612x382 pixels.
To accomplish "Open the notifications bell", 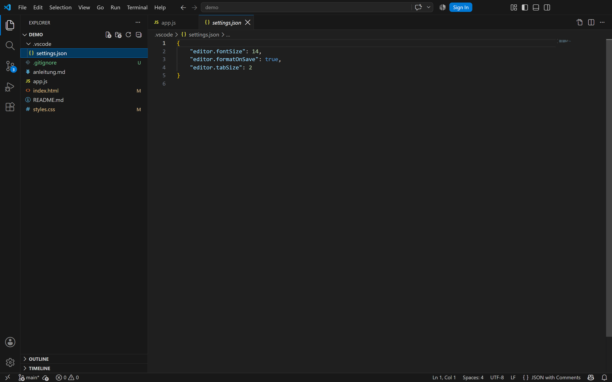I will point(604,377).
